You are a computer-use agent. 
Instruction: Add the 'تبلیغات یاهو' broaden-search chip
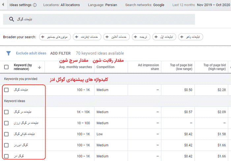coord(191,37)
